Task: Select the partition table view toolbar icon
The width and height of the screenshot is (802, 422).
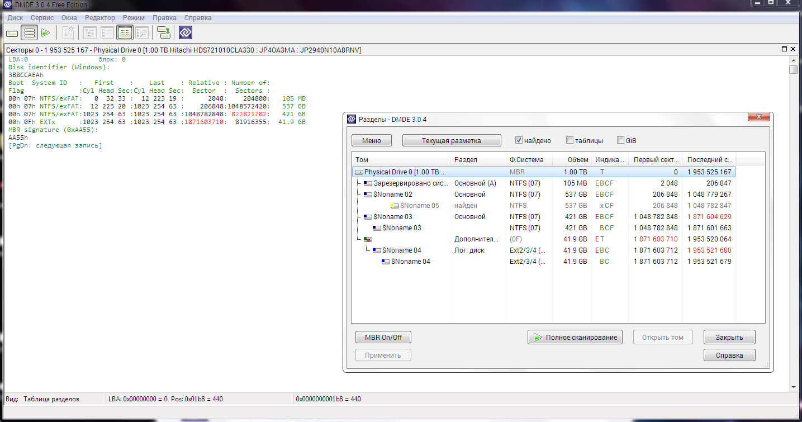Action: 125,33
